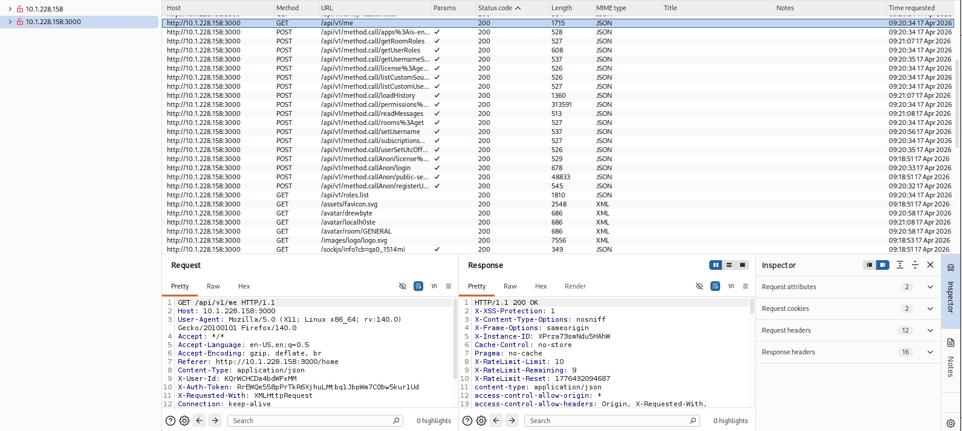
Task: Toggle hidden-items eye icon in the Request panel
Action: pyautogui.click(x=403, y=286)
